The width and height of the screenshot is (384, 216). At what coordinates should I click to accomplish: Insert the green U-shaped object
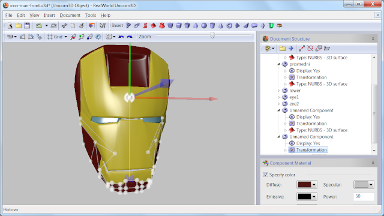pyautogui.click(x=271, y=25)
